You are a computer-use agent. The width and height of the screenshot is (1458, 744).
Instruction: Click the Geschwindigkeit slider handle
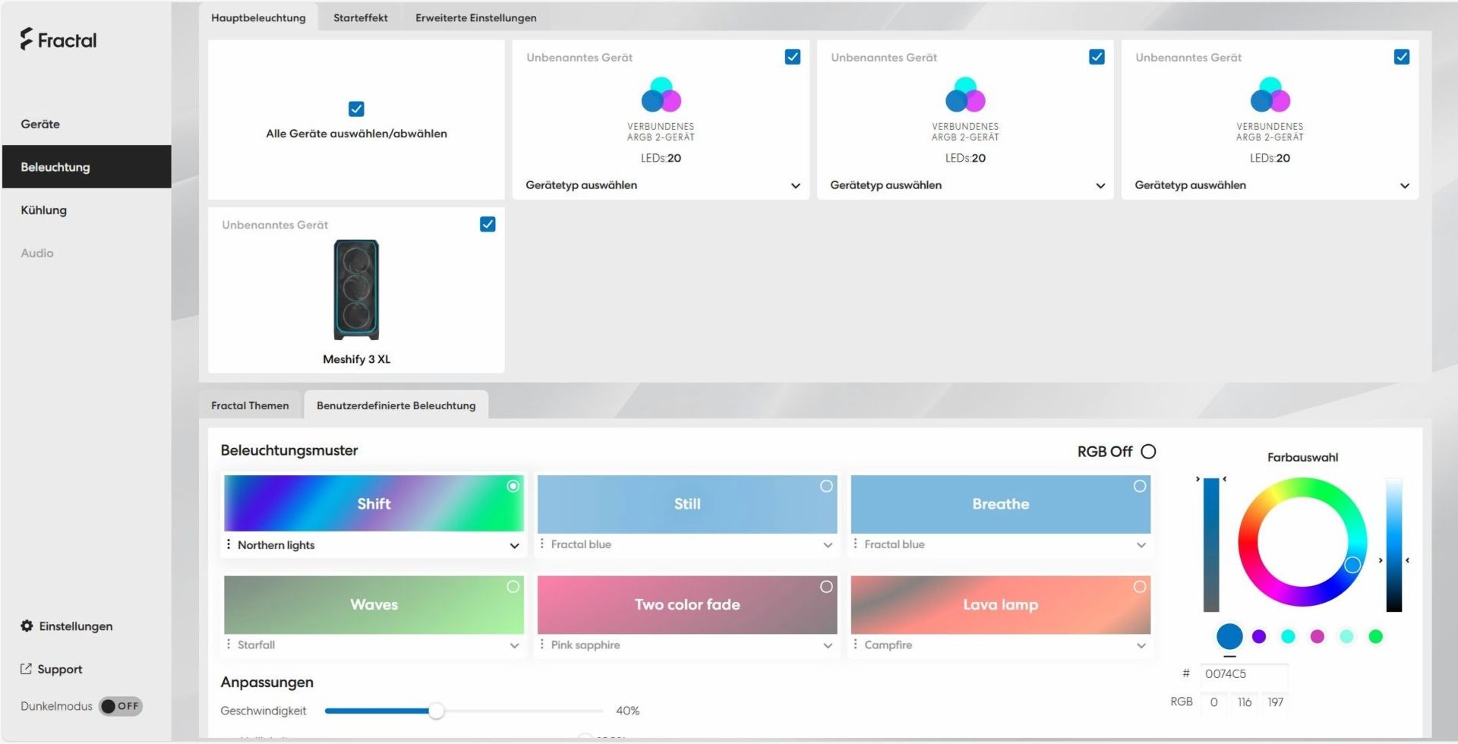tap(436, 711)
